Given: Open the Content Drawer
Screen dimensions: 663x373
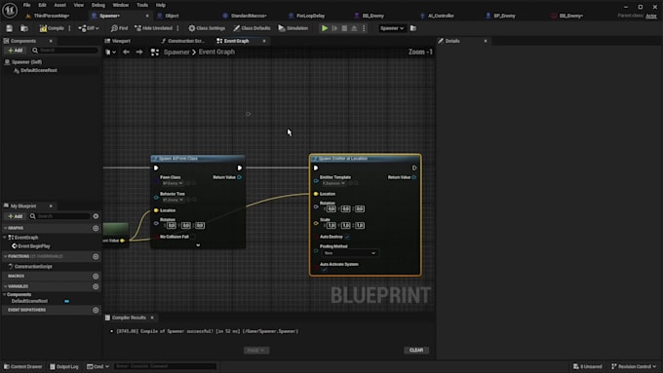Looking at the screenshot, I should (22, 366).
